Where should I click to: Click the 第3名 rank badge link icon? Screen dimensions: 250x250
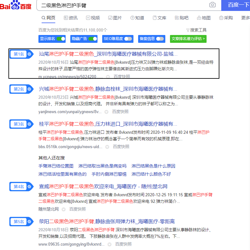29,124
